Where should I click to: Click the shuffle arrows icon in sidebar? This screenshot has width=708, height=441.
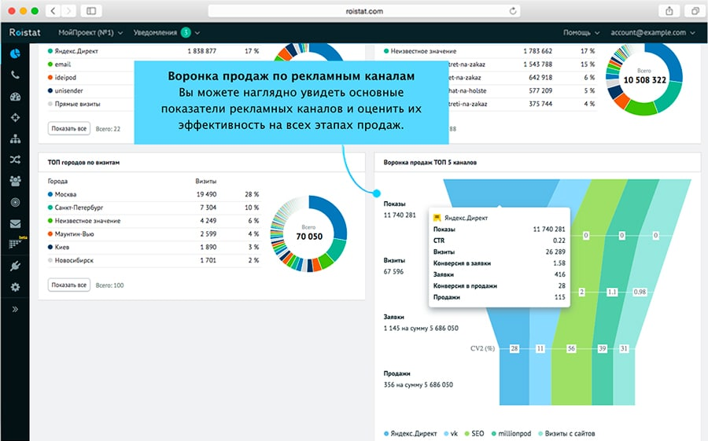[15, 160]
